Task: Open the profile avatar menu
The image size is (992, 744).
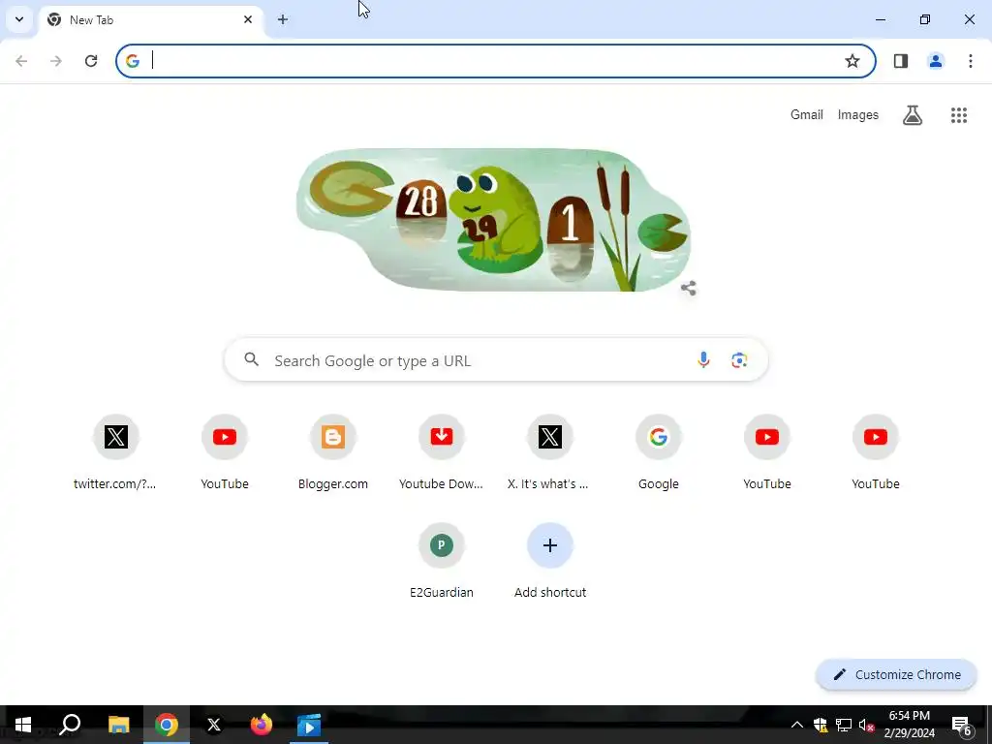Action: [x=936, y=61]
